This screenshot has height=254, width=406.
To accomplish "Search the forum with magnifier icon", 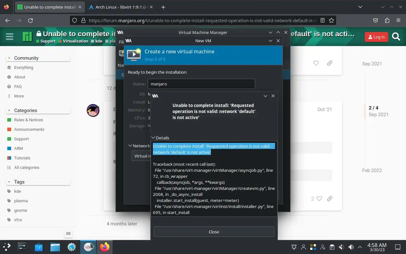I will coord(396,37).
